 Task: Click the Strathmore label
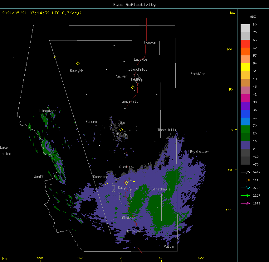click(161, 189)
